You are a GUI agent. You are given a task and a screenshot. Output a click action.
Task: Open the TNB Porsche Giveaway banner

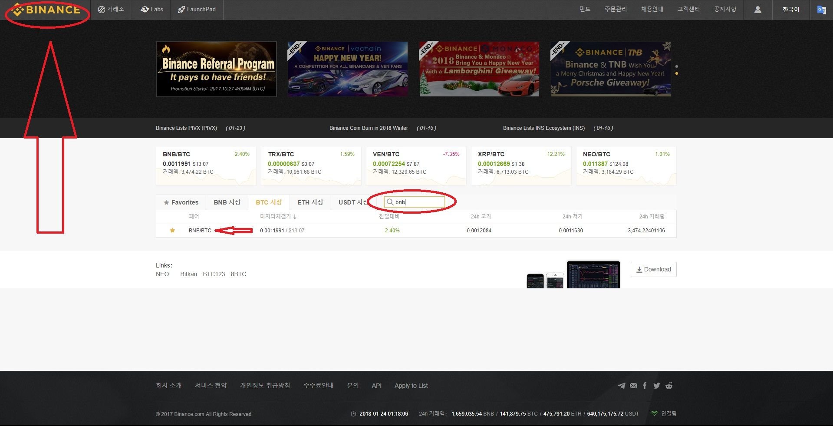click(x=611, y=69)
